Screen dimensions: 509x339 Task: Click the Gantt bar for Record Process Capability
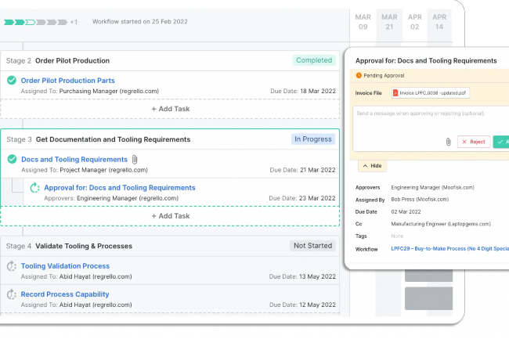(428, 298)
